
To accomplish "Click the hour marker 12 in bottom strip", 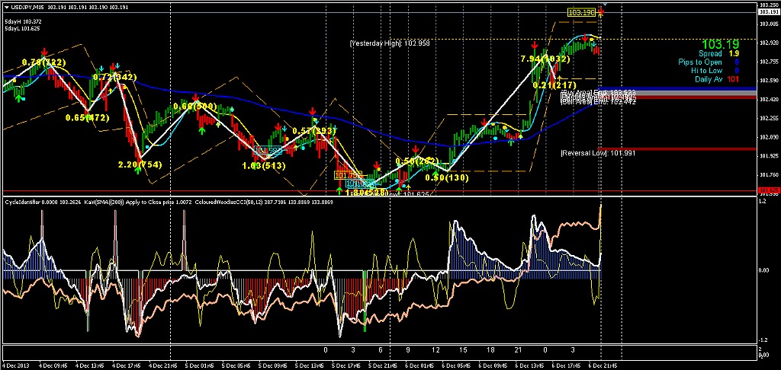I will pyautogui.click(x=435, y=350).
